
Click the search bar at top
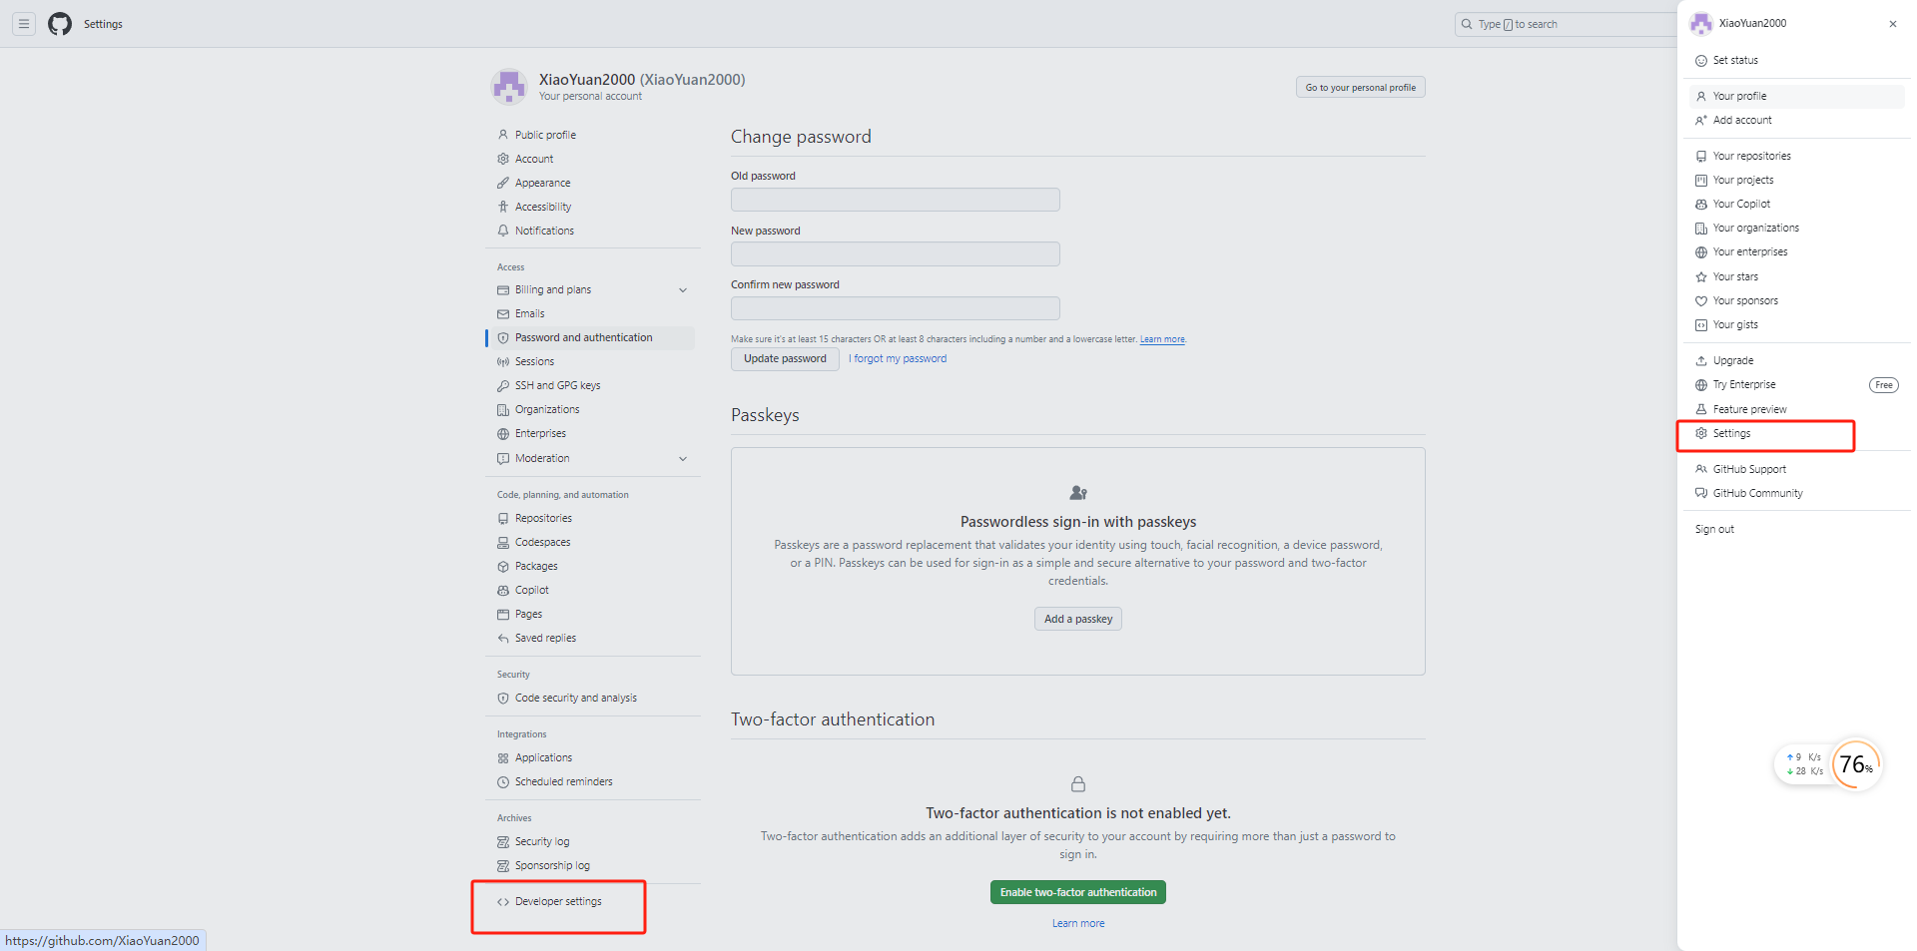click(1563, 24)
